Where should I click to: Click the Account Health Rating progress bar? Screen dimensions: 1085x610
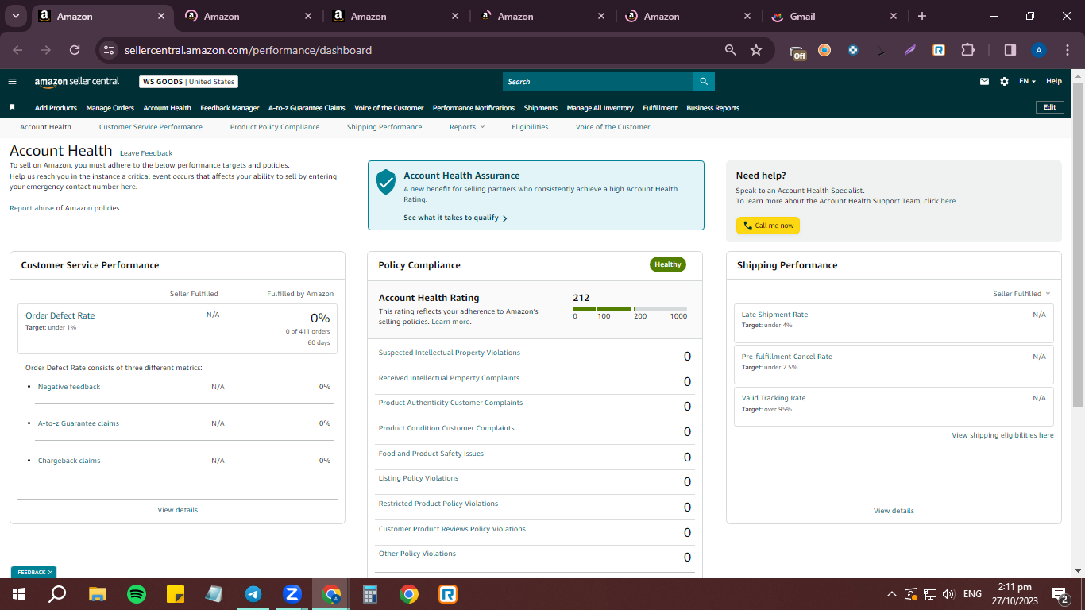pyautogui.click(x=630, y=309)
